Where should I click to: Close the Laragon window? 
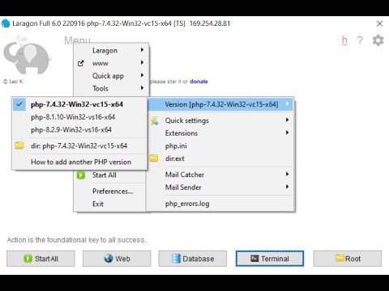click(379, 23)
